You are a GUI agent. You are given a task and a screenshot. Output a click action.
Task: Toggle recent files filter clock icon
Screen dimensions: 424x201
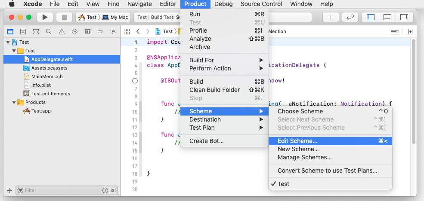(105, 191)
